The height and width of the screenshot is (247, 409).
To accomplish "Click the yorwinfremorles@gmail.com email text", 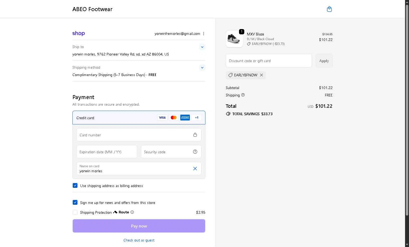I will coord(177,34).
